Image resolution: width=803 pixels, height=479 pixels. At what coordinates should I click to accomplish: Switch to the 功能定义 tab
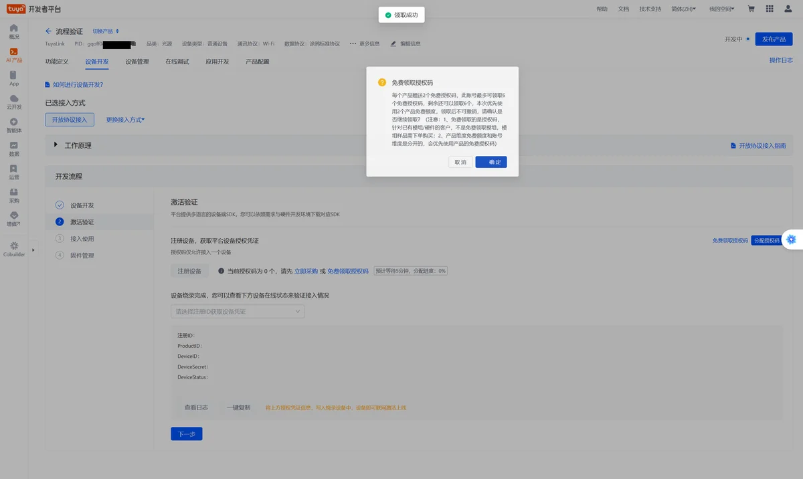pyautogui.click(x=57, y=62)
